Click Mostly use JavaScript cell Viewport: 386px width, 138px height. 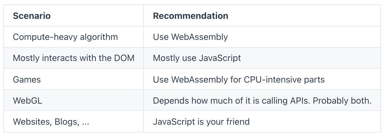[262, 58]
